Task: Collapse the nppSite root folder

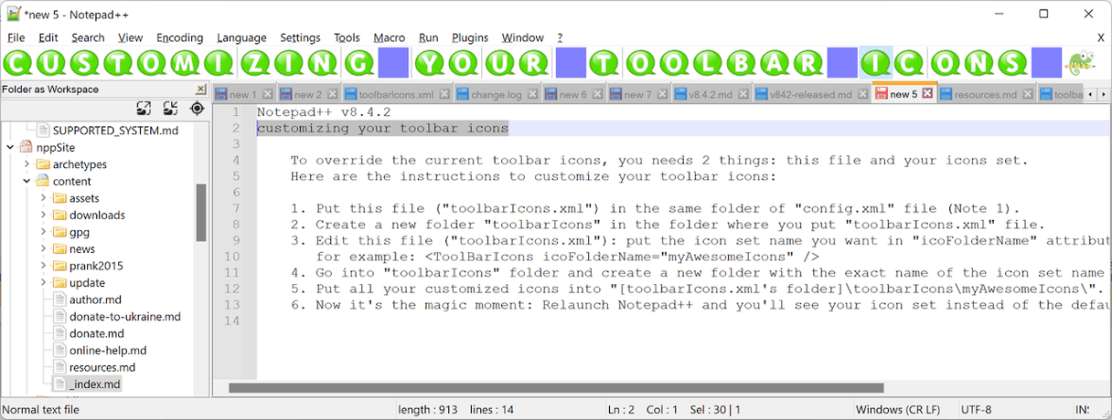Action: 11,147
